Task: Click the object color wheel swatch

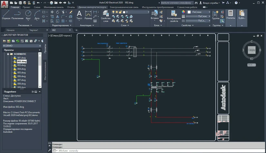Action: coord(183,12)
